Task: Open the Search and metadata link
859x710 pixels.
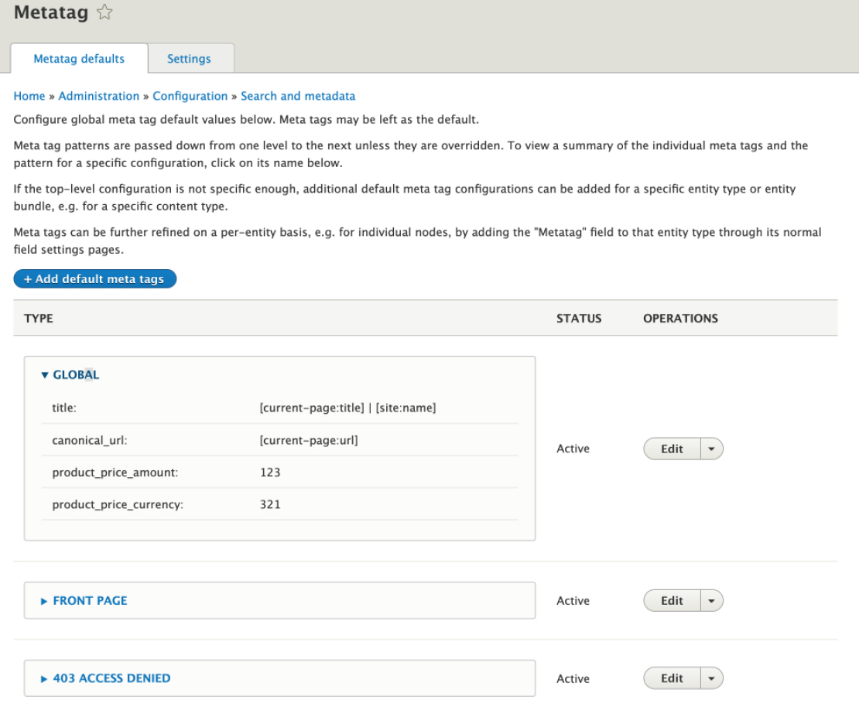Action: coord(298,95)
